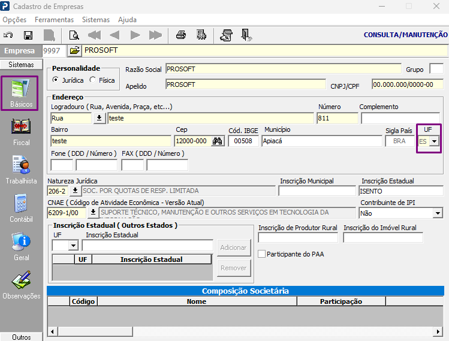This screenshot has width=449, height=341.
Task: Check Participante do PAA checkbox
Action: click(261, 254)
